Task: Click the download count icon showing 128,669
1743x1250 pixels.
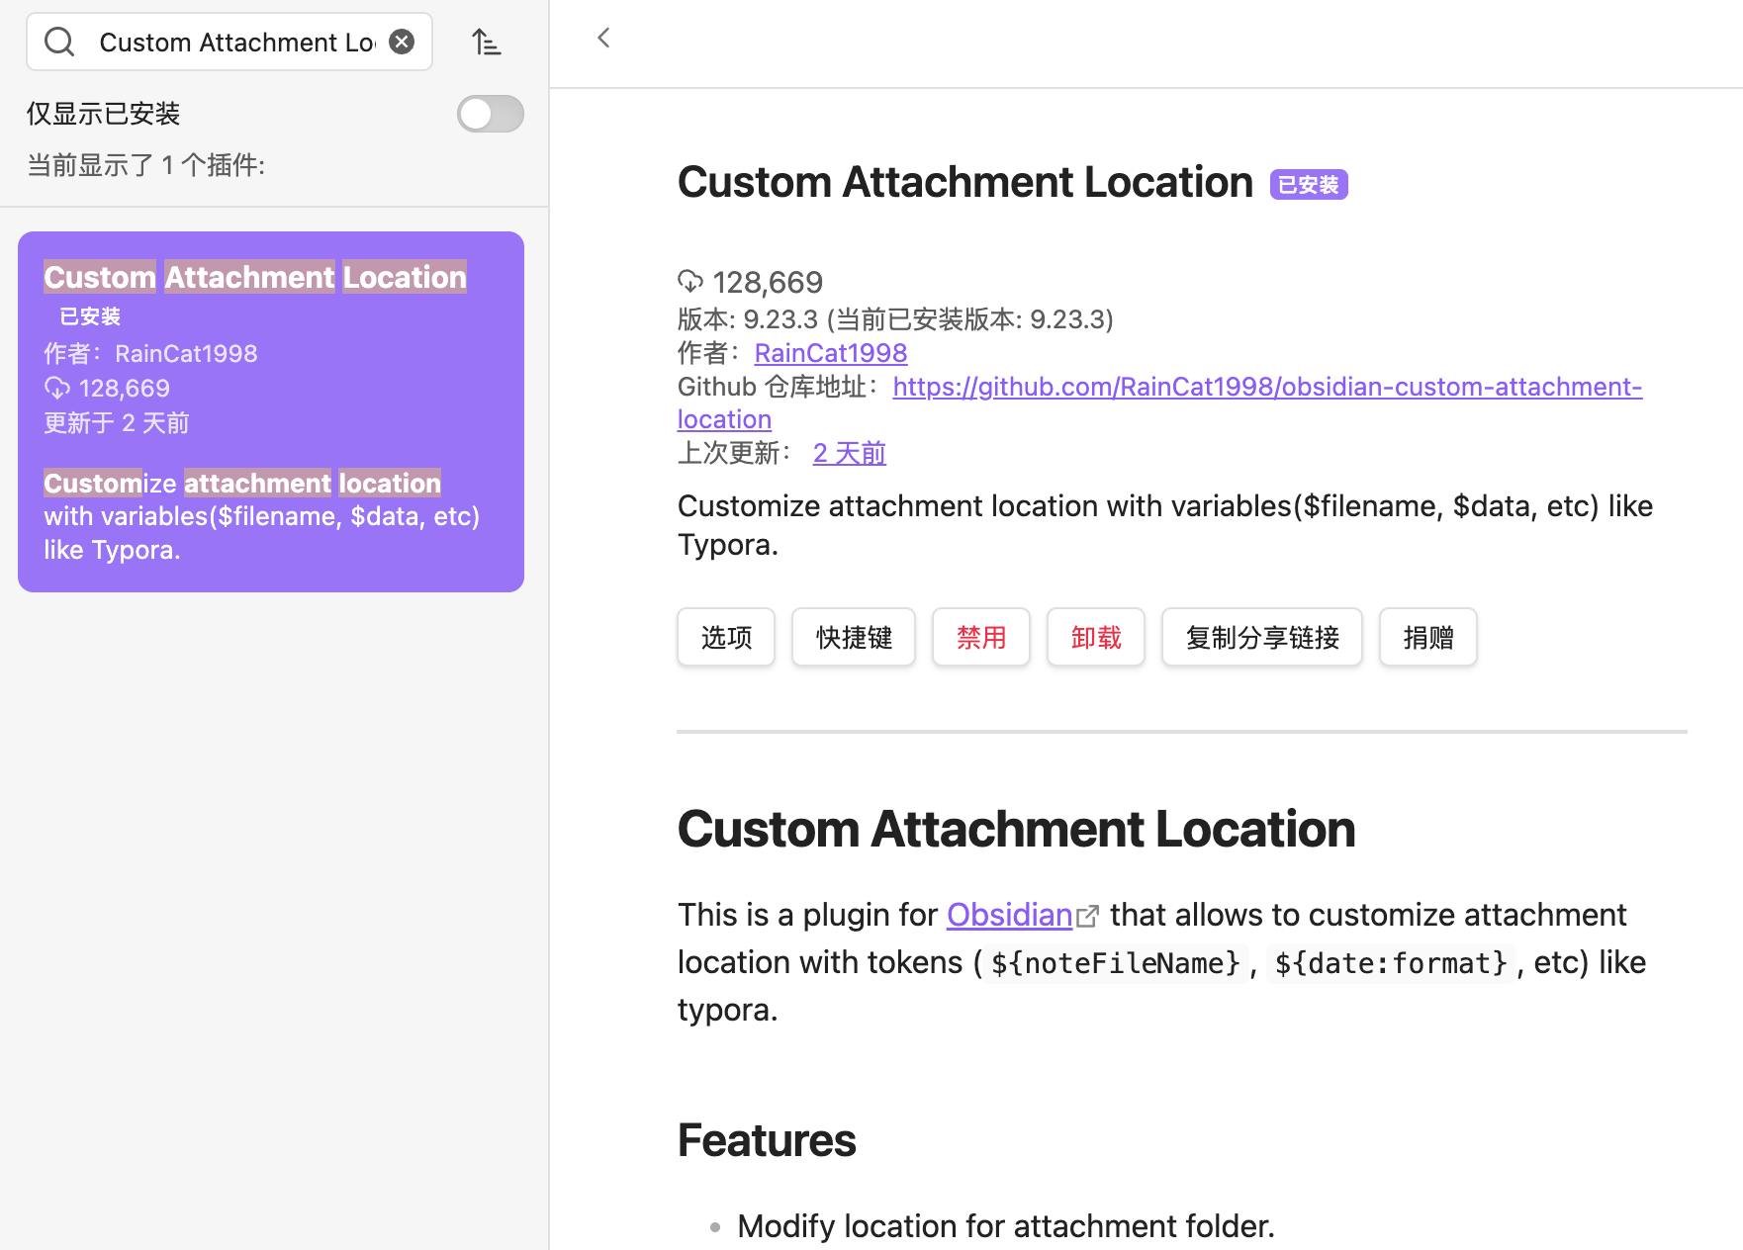Action: 690,281
